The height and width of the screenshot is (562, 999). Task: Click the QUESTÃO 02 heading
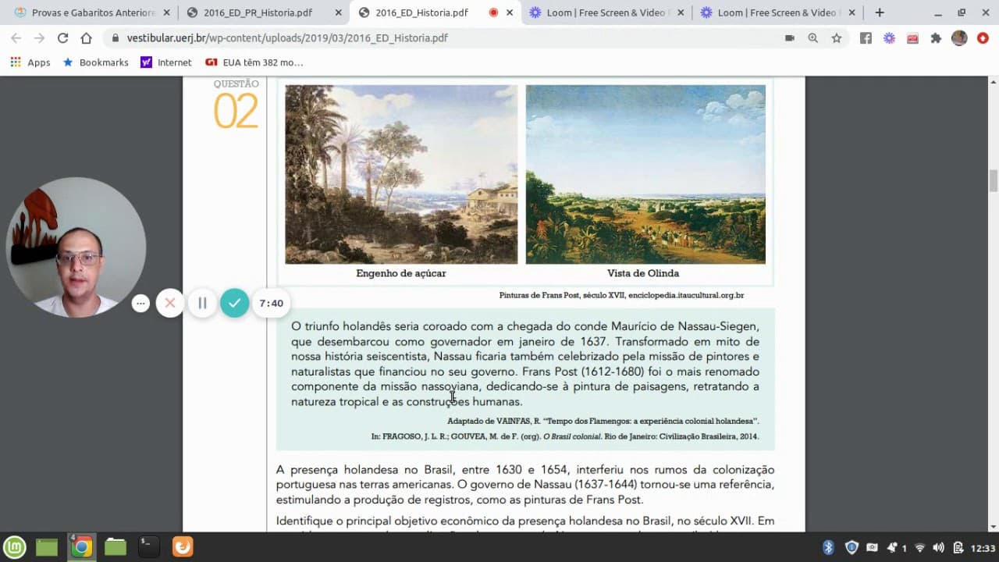tap(236, 105)
